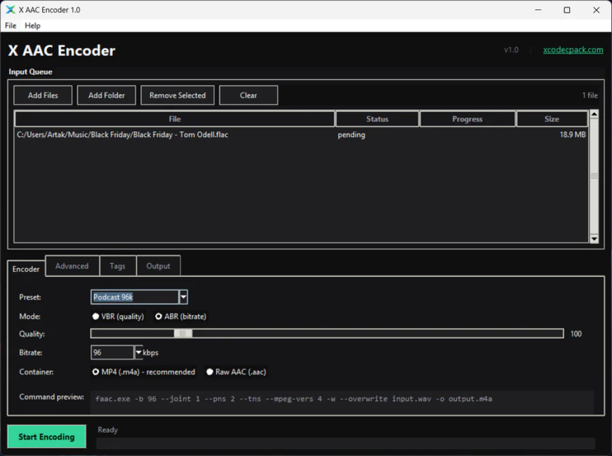612x456 pixels.
Task: Select ABR (bitrate) mode
Action: coord(159,316)
